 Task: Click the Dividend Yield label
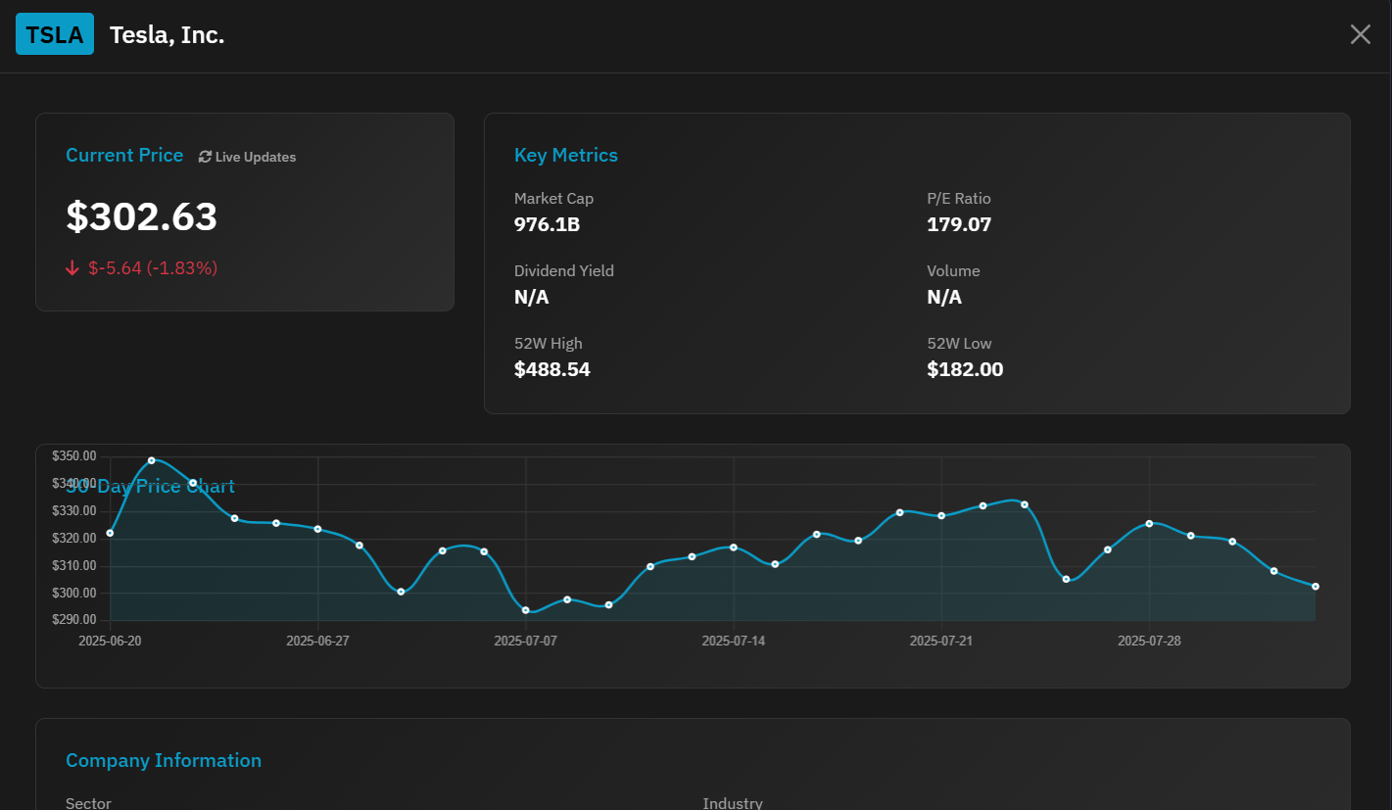click(564, 271)
